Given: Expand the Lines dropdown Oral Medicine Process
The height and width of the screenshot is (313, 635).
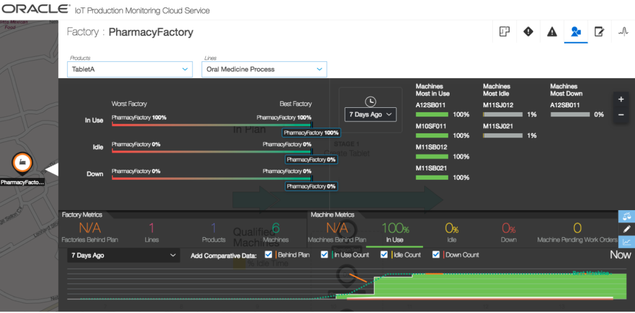Looking at the screenshot, I should point(264,69).
